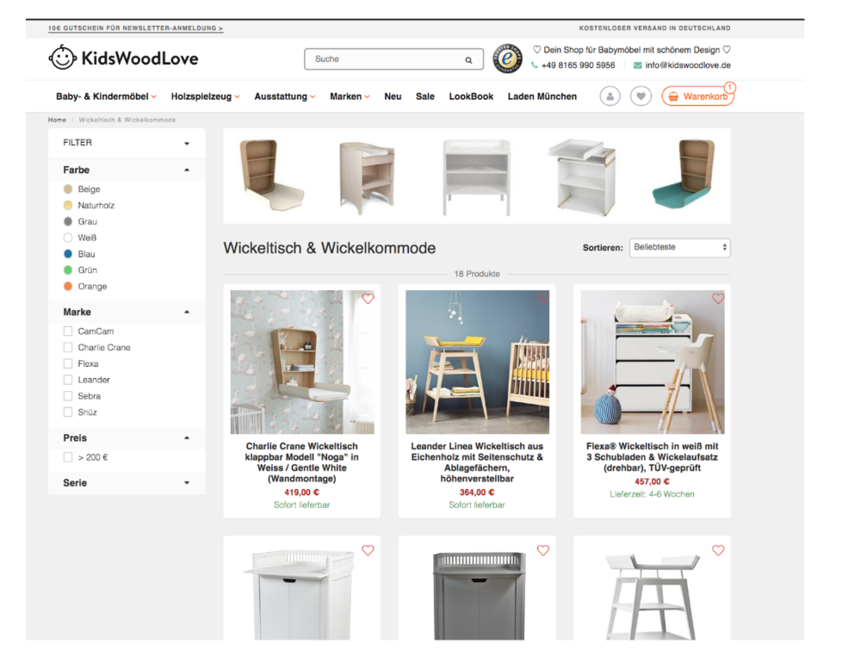Check the CamCam brand checkbox
Screen dimensions: 861x669
(x=68, y=331)
